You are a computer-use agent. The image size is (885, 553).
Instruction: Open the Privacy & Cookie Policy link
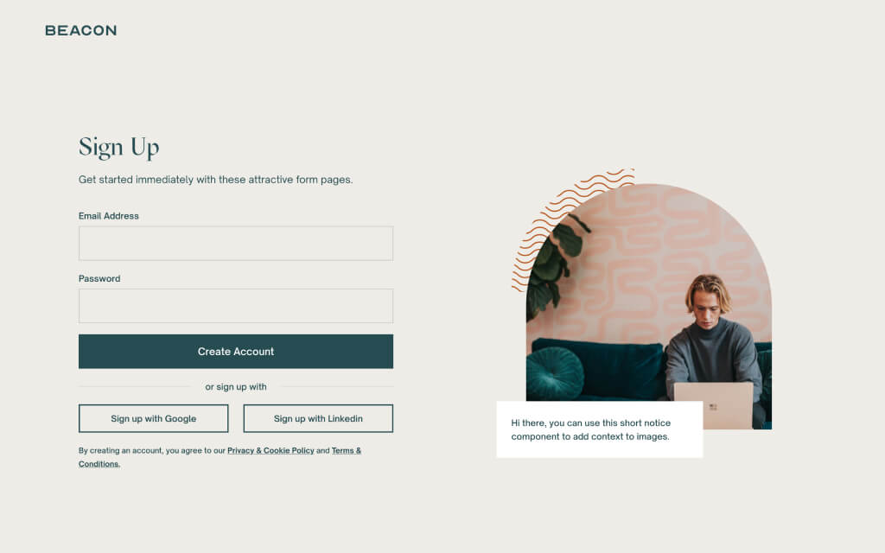coord(271,450)
